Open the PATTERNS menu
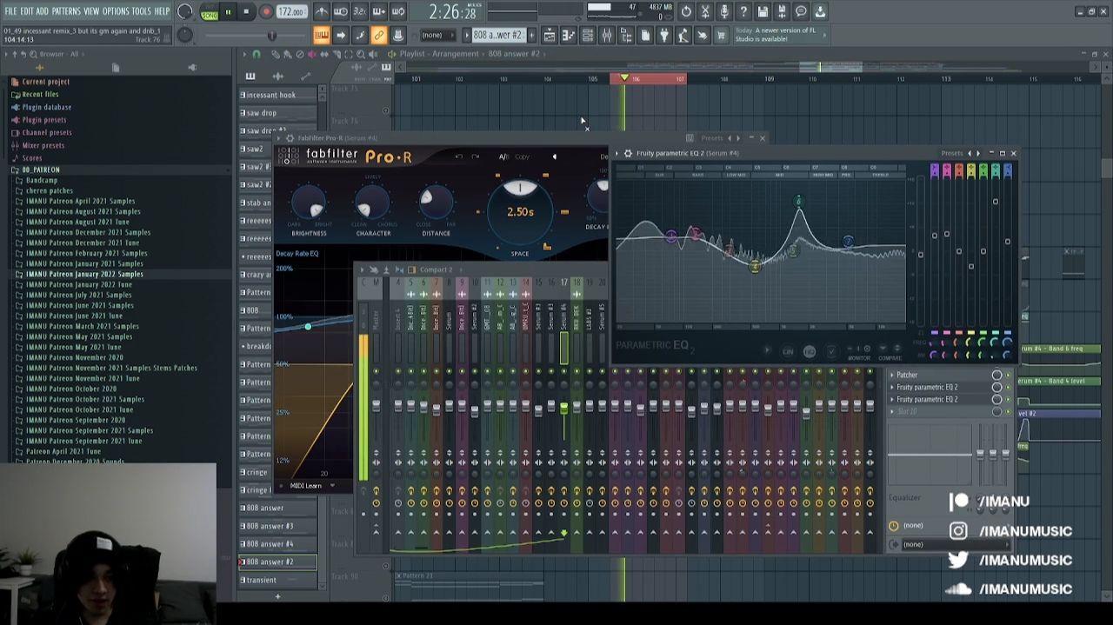 point(66,11)
